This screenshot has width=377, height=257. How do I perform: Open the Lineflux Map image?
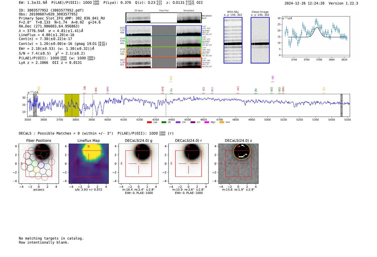point(89,163)
